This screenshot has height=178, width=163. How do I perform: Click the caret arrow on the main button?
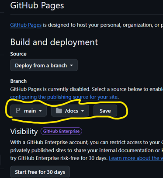[x=40, y=111]
